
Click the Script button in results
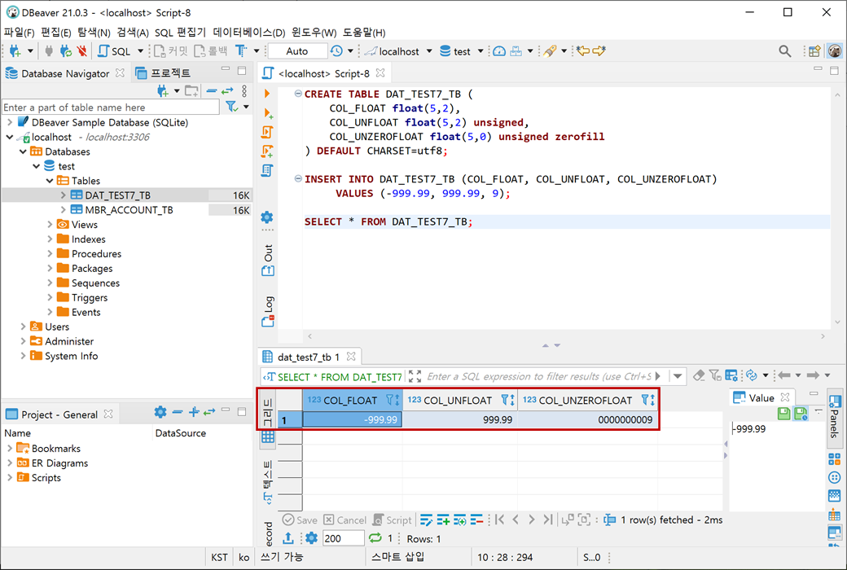pos(393,520)
